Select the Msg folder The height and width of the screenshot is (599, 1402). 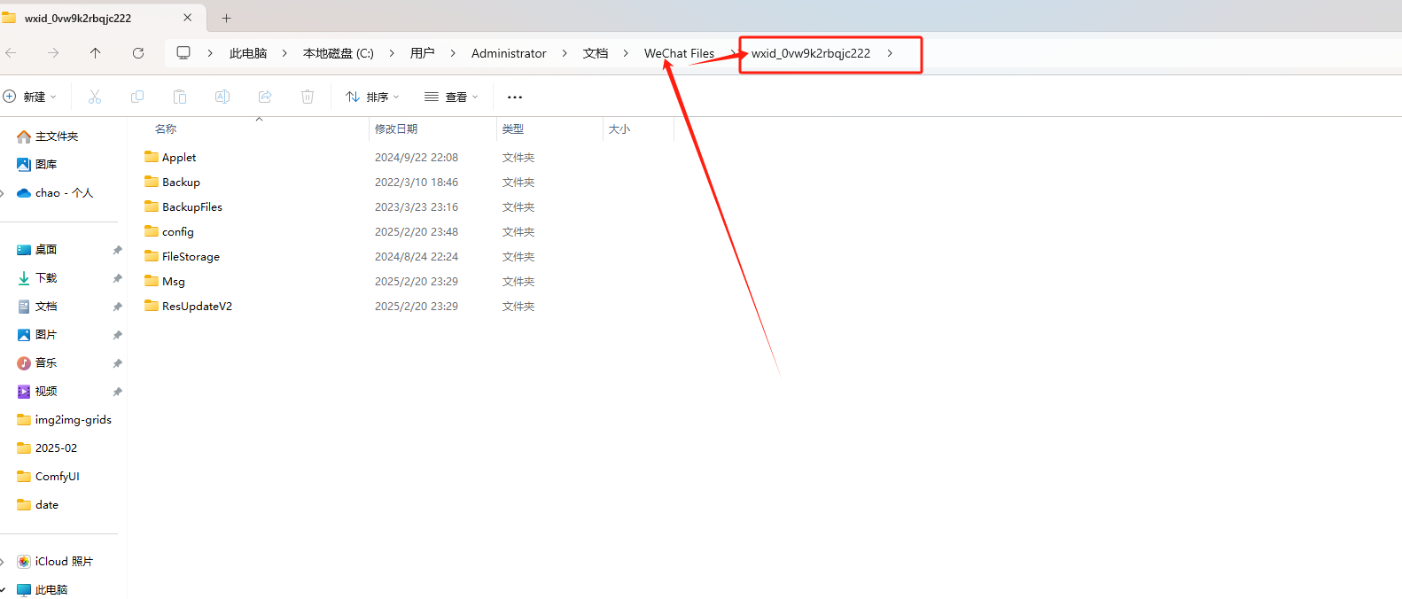pos(174,282)
